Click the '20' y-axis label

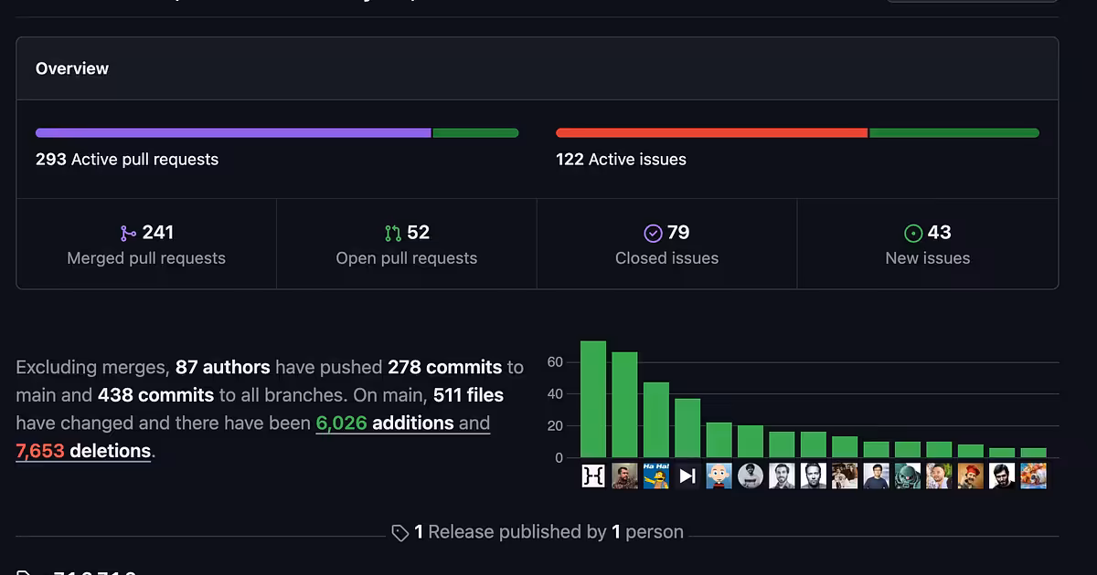555,426
